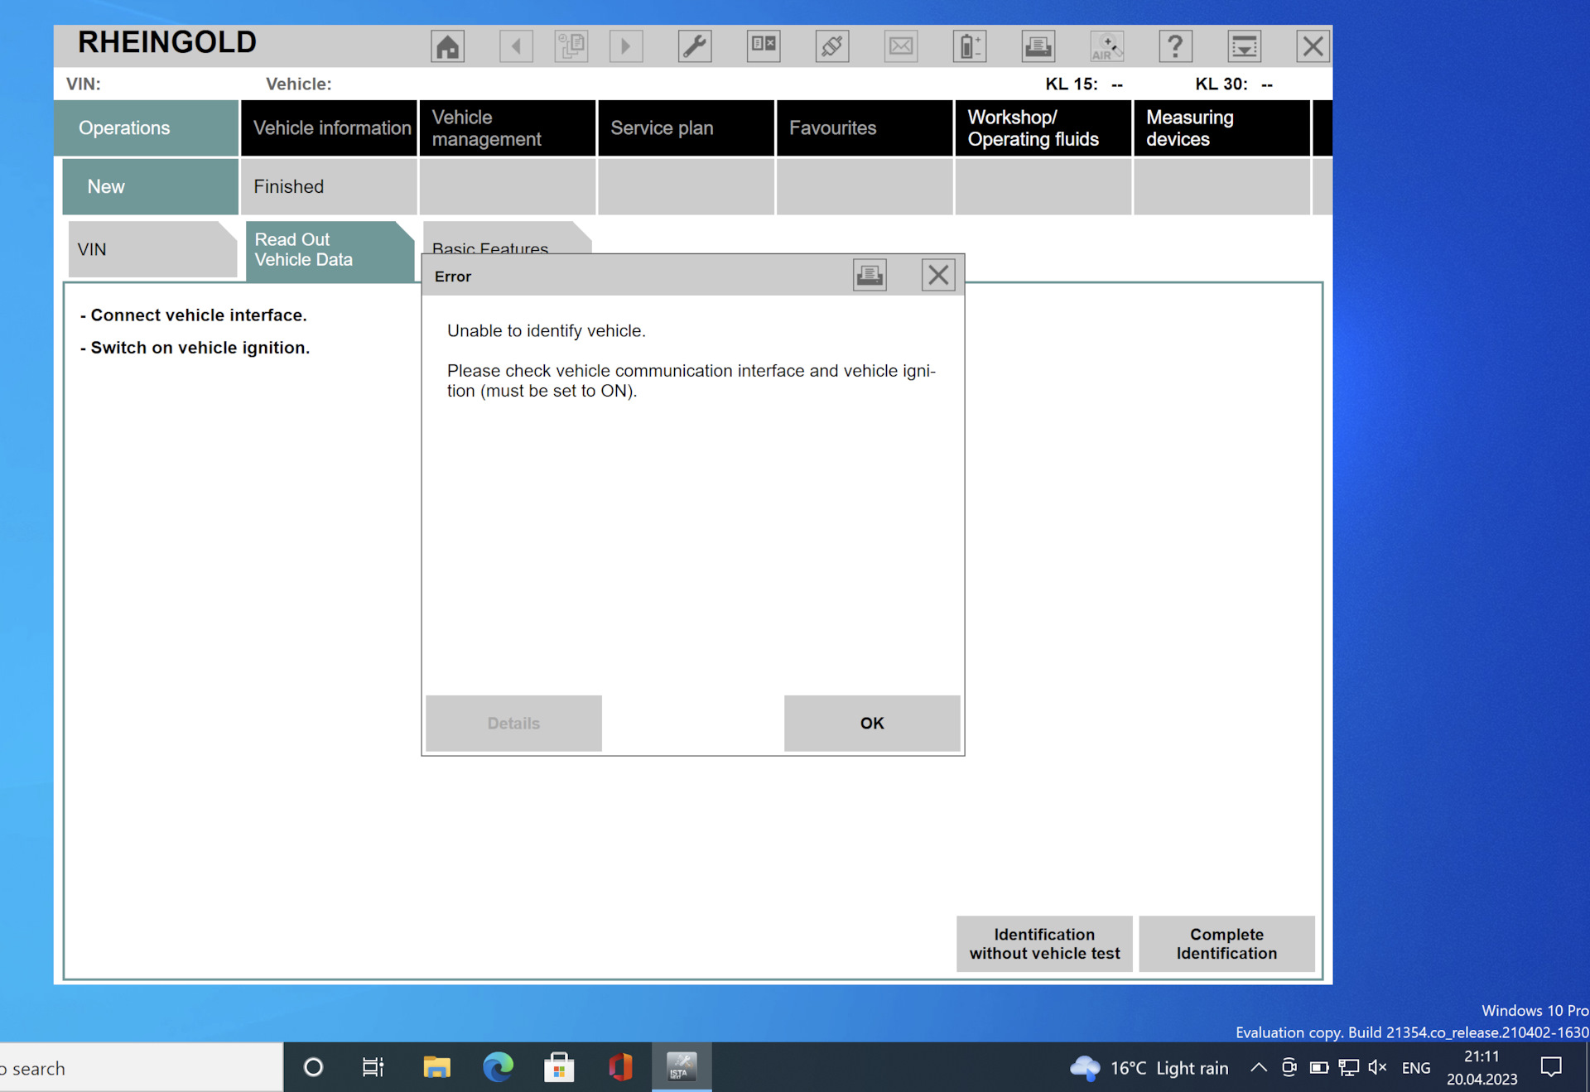Click the battery tray icon
This screenshot has width=1590, height=1092.
pyautogui.click(x=1318, y=1068)
